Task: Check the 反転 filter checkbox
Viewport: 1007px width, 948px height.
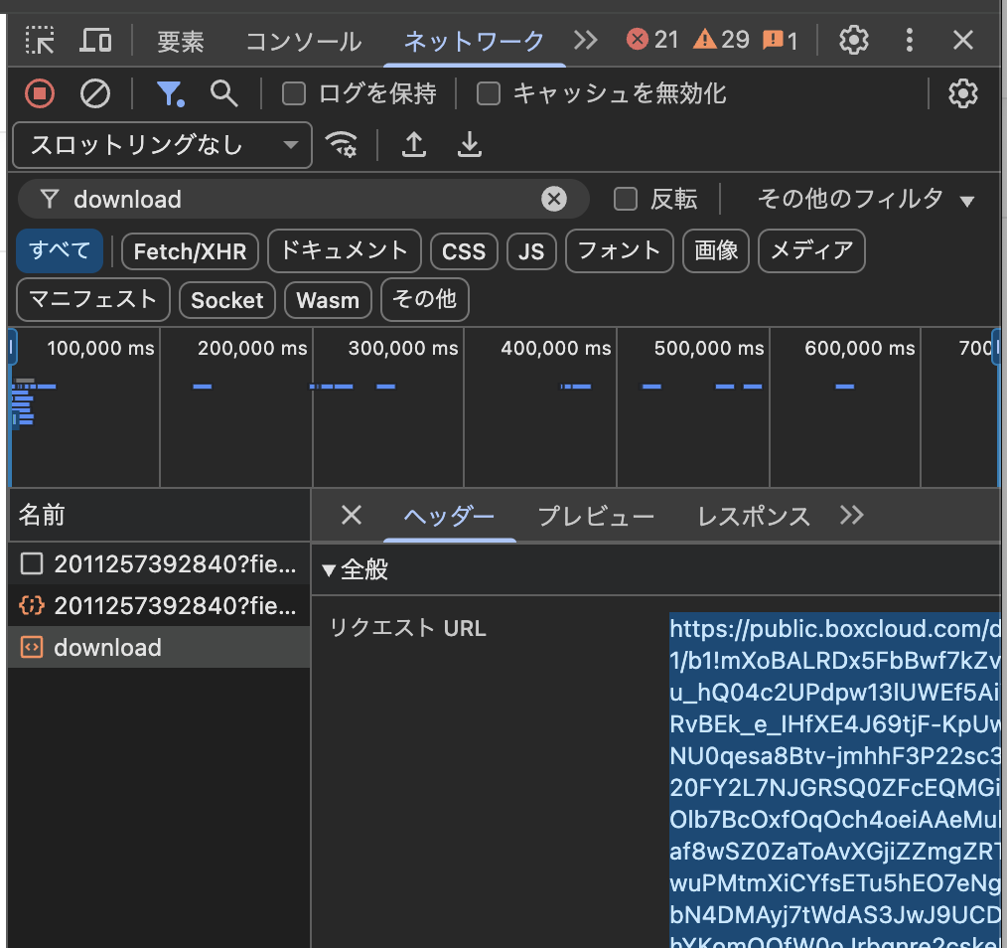Action: [x=626, y=200]
